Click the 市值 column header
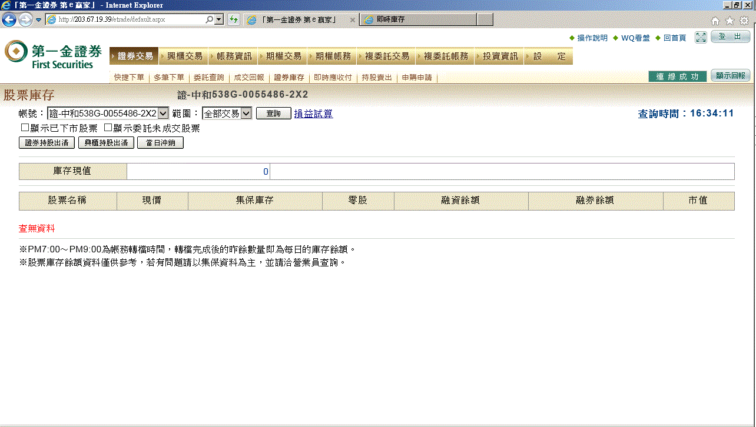 [698, 201]
